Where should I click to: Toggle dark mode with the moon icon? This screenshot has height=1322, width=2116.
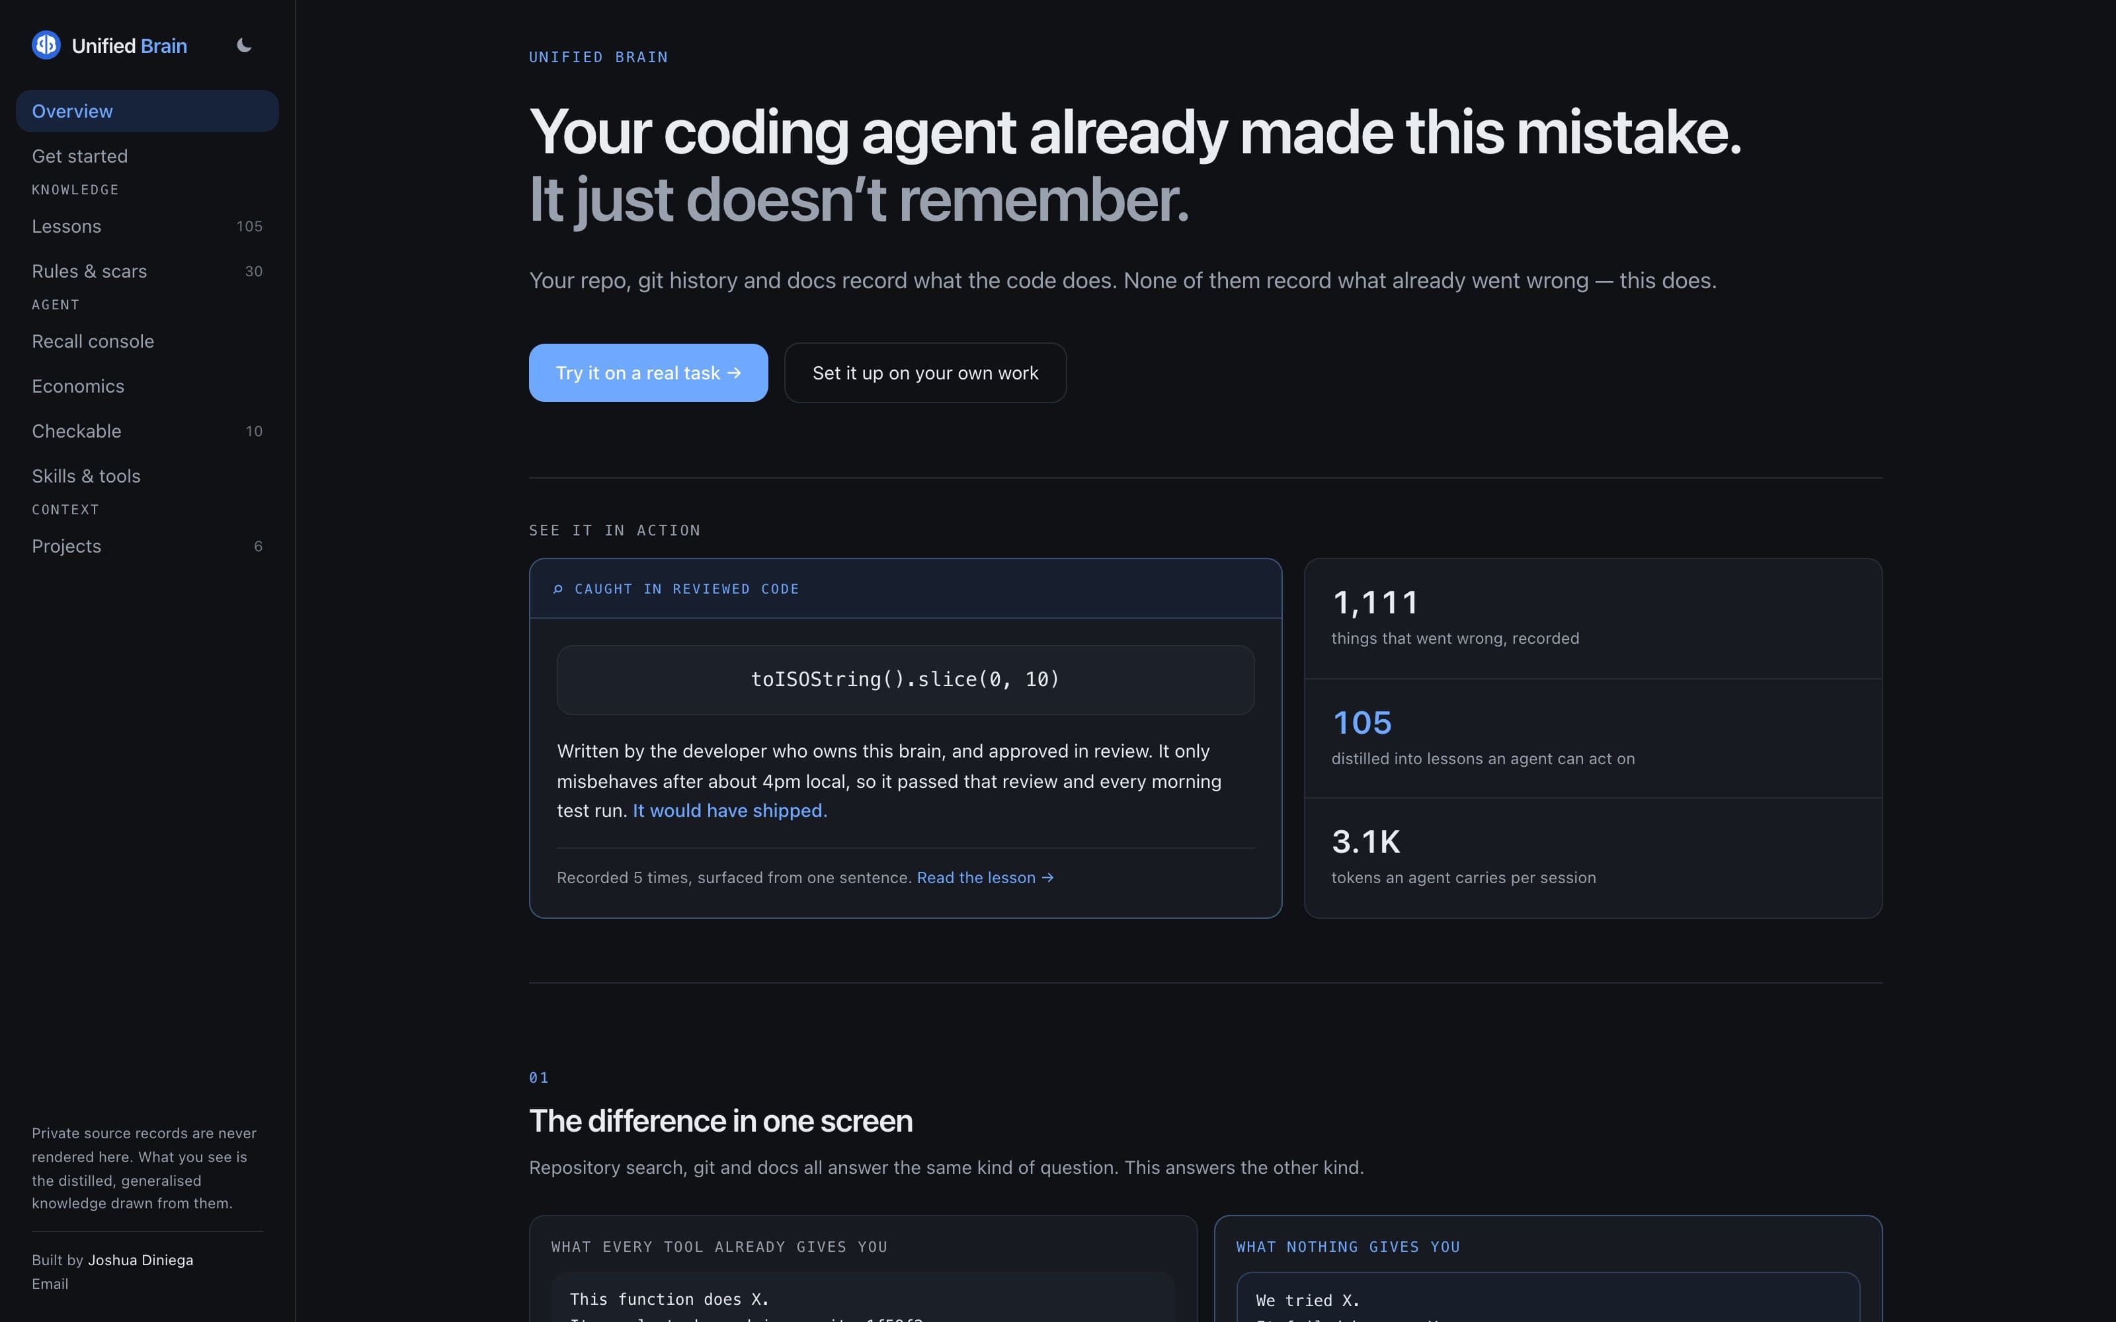coord(244,44)
